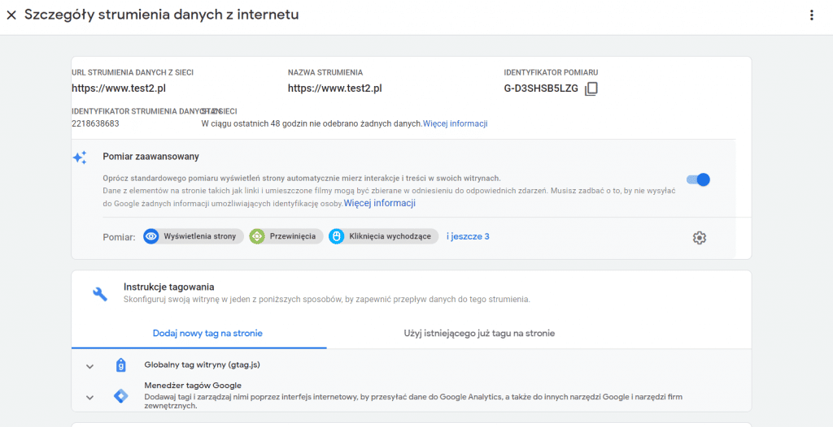Click the Pomiar zaawansowany sparkle icon
Viewport: 833px width, 427px height.
click(x=80, y=157)
